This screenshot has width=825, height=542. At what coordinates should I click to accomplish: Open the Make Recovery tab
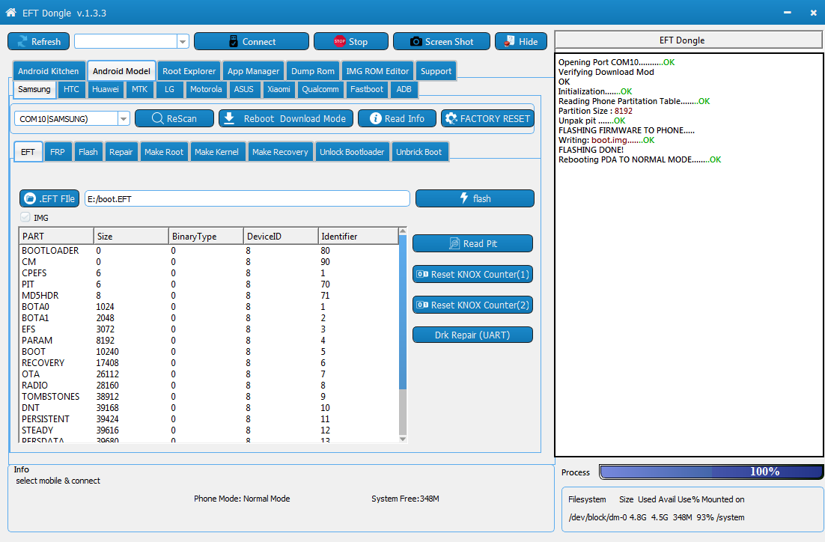[280, 152]
